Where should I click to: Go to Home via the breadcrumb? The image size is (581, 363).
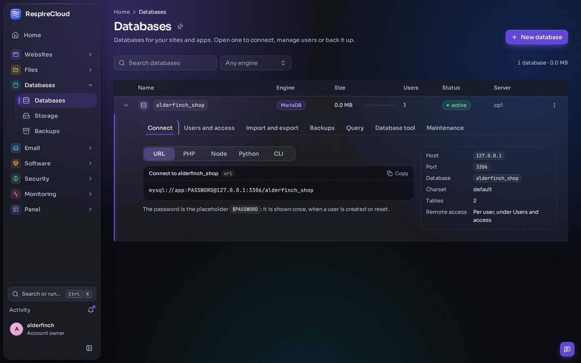point(122,12)
